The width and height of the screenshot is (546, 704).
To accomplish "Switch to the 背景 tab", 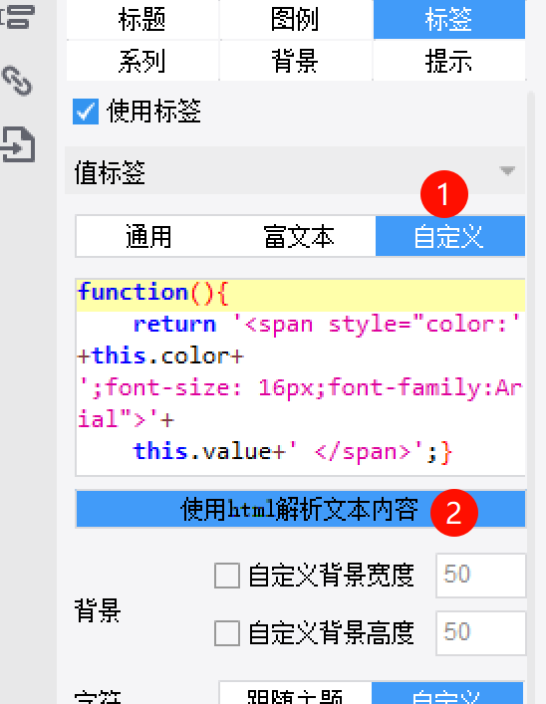I will (296, 61).
